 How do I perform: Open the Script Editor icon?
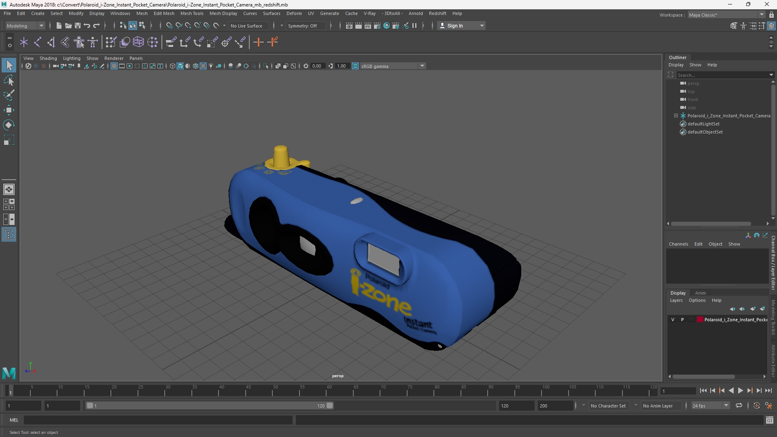[770, 420]
